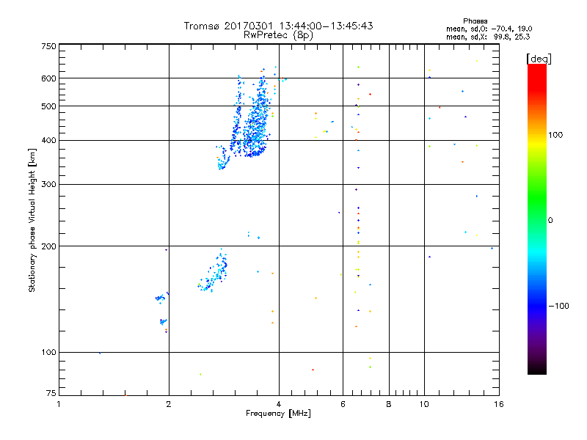Click the height axis tick "750"
This screenshot has height=440, width=587.
(x=48, y=46)
